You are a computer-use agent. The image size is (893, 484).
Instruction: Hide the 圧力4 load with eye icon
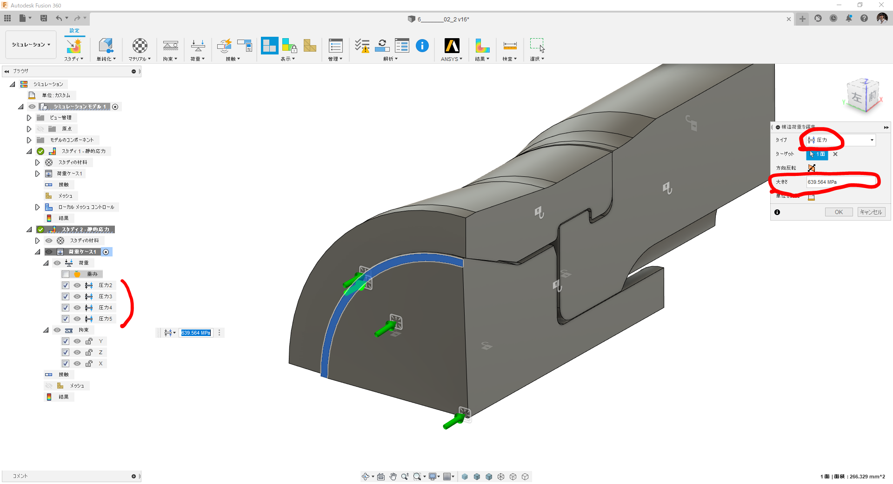pos(77,308)
